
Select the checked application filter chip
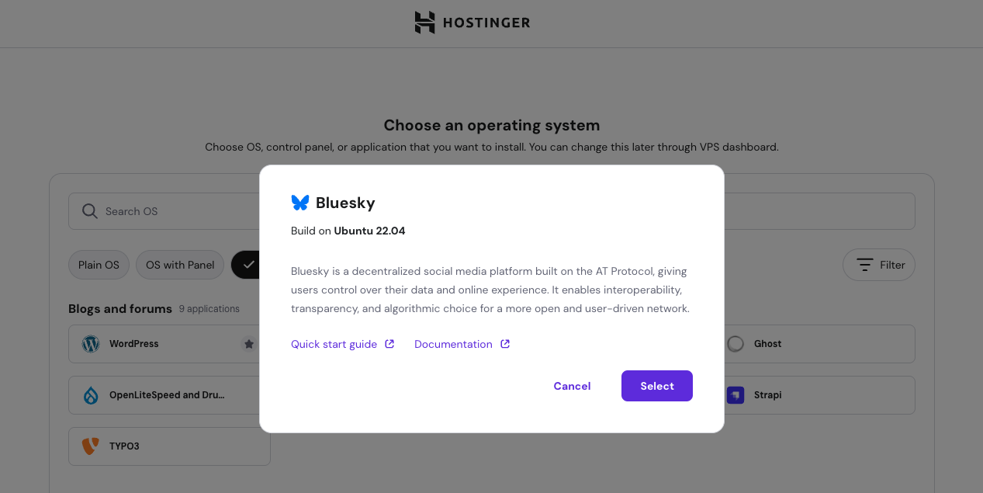[245, 265]
